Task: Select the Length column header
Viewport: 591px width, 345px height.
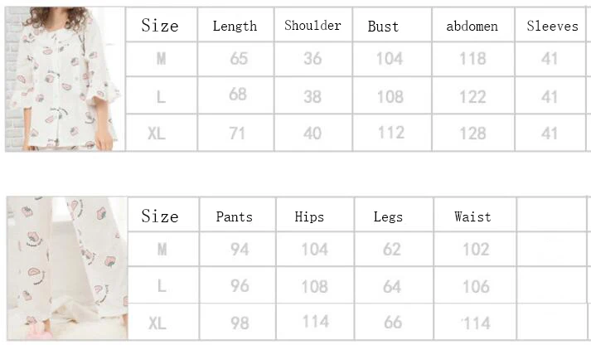Action: (235, 26)
